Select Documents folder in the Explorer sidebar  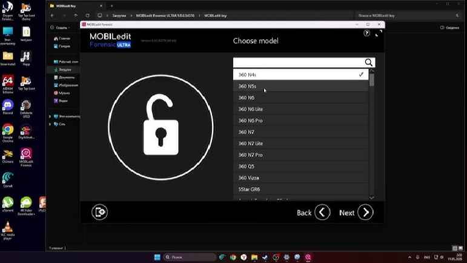pos(64,77)
